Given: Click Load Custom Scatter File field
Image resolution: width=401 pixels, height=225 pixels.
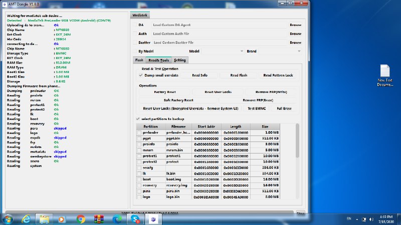Looking at the screenshot, I should tap(220, 42).
